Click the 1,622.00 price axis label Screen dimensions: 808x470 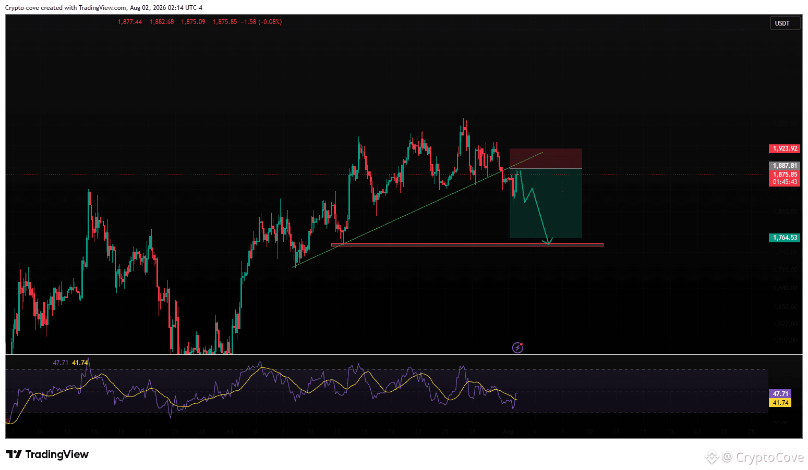click(785, 324)
